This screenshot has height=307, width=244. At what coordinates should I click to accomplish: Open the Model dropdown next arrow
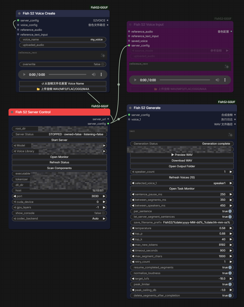pos(105,146)
